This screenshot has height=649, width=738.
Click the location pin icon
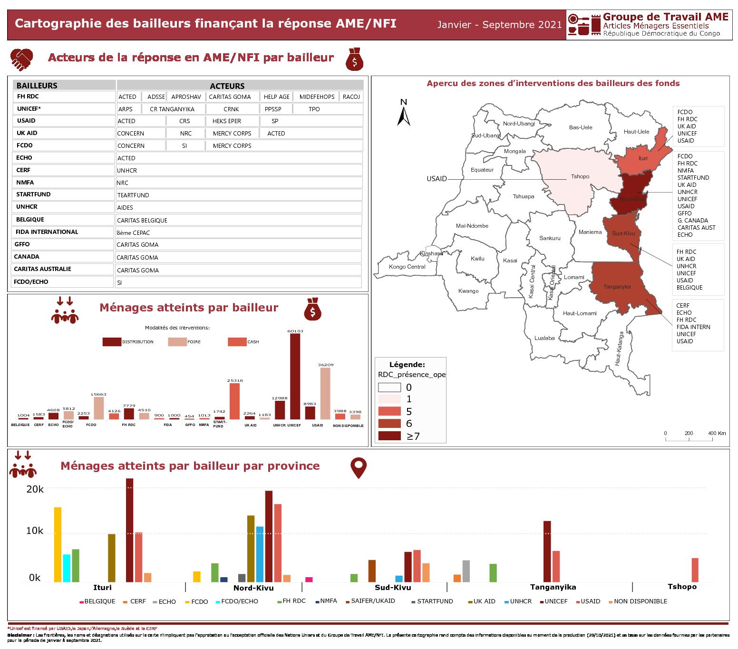359,468
